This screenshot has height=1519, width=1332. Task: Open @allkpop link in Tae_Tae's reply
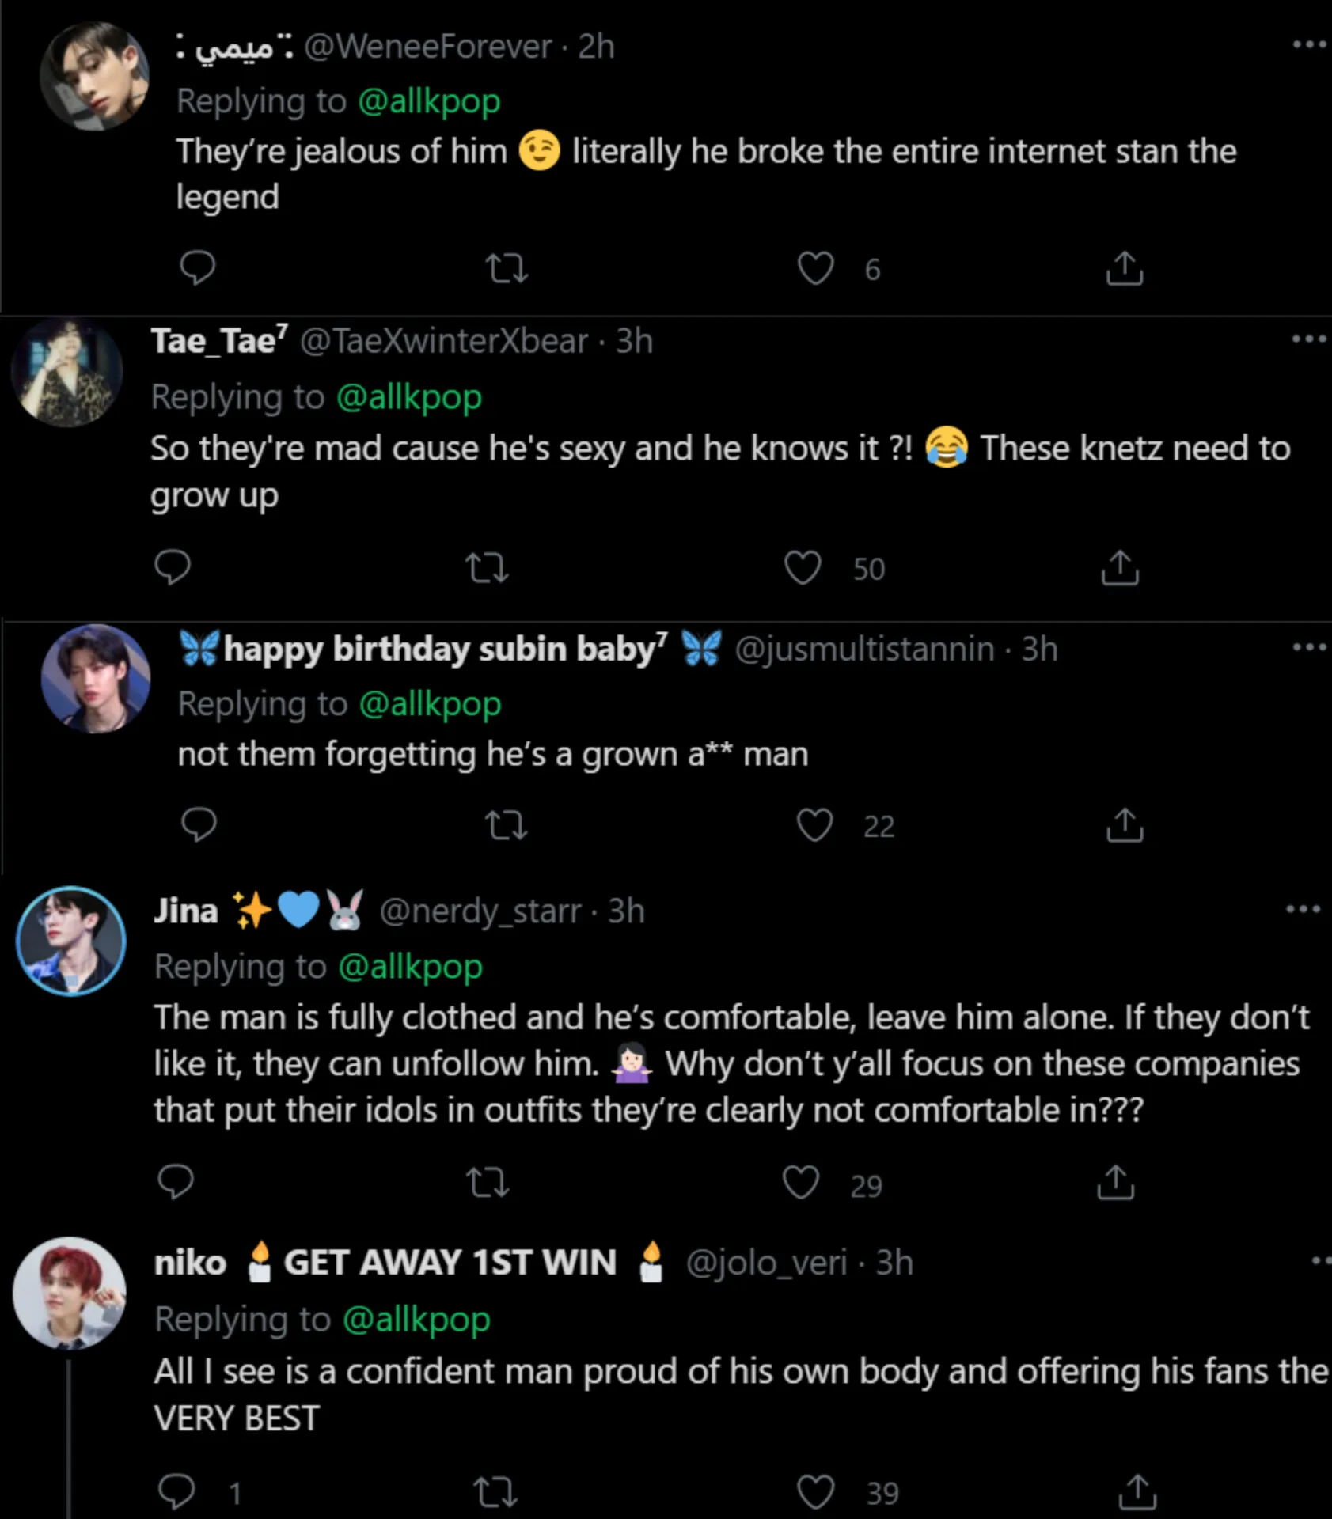(408, 397)
